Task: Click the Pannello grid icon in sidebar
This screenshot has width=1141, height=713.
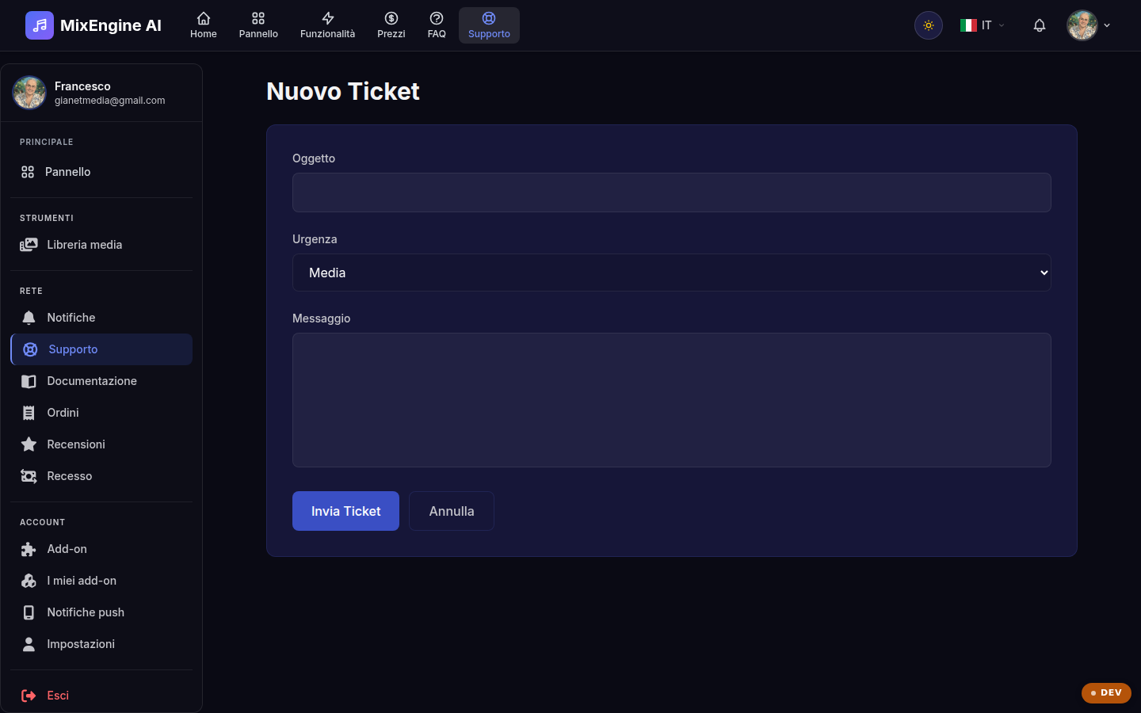Action: [x=28, y=172]
